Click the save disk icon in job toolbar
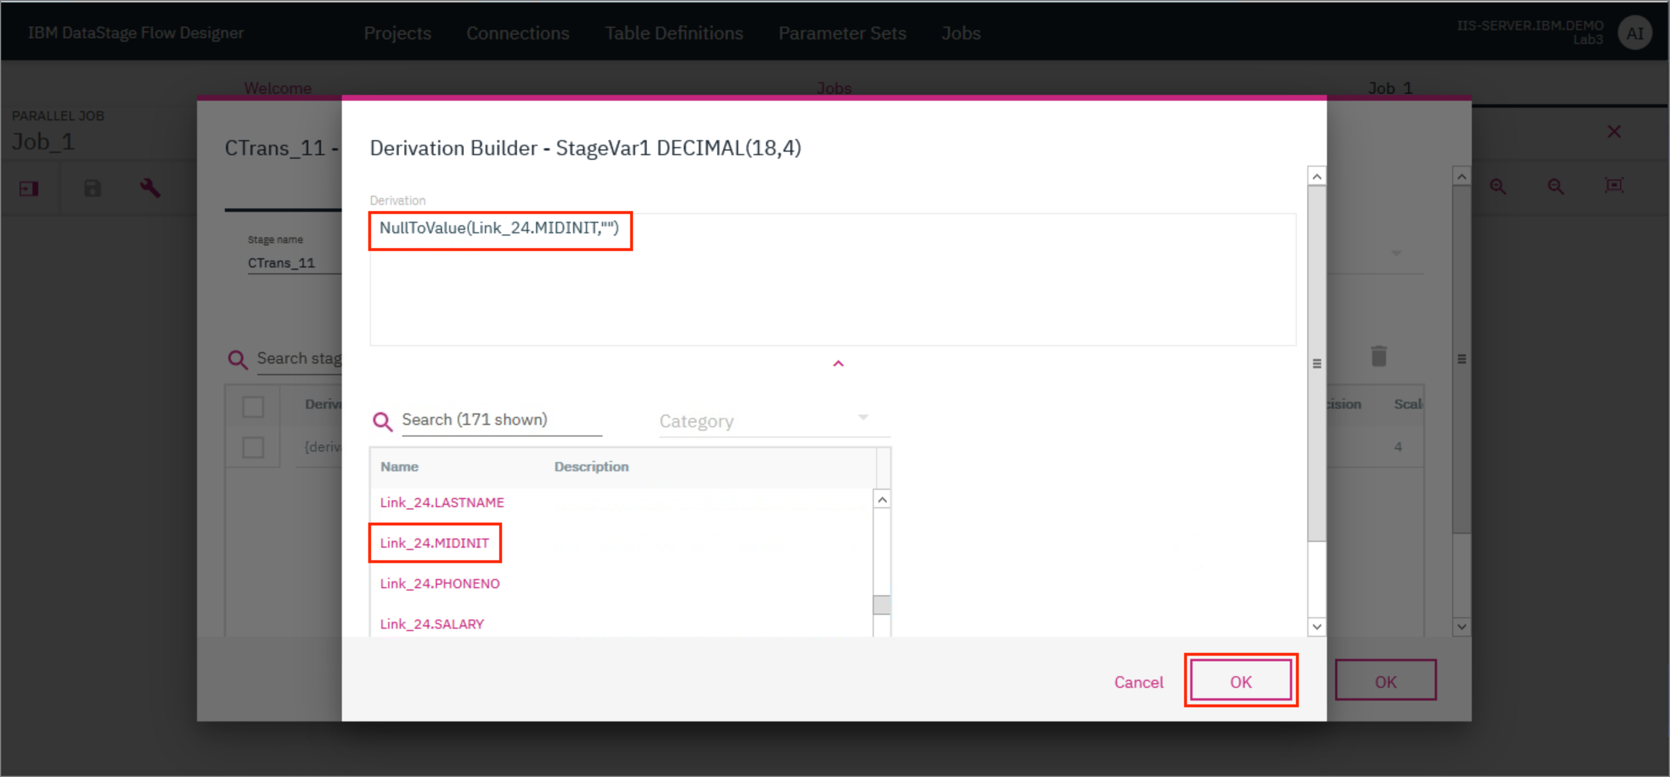 click(x=92, y=188)
